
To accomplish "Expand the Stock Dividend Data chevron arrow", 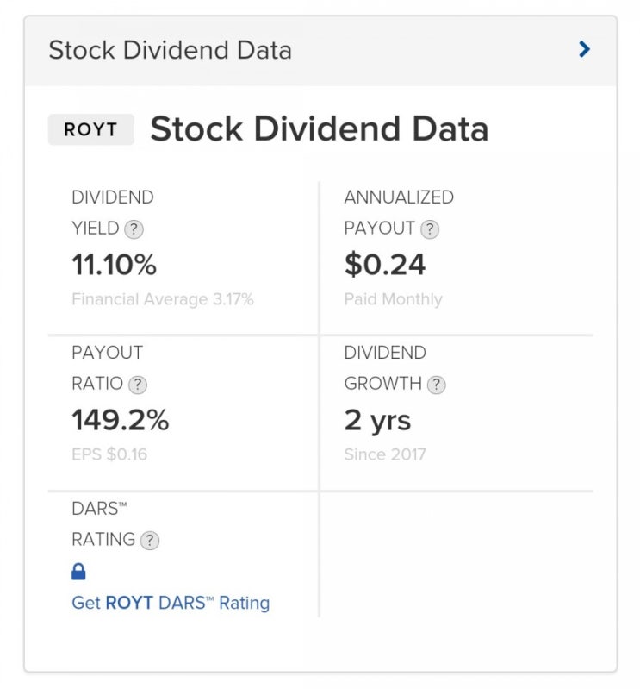I will [584, 49].
